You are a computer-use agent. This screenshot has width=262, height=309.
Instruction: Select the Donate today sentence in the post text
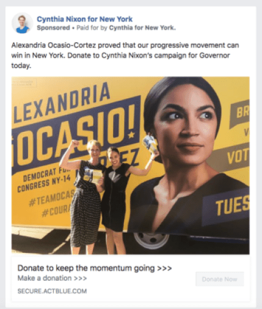click(x=120, y=60)
